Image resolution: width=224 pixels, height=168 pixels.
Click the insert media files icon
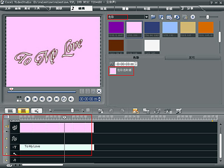point(100,111)
